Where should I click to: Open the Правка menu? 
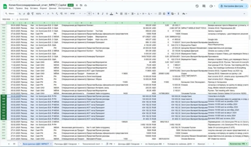click(19, 8)
